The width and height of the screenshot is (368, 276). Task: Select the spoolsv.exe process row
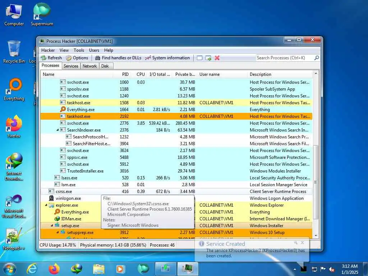(x=176, y=89)
